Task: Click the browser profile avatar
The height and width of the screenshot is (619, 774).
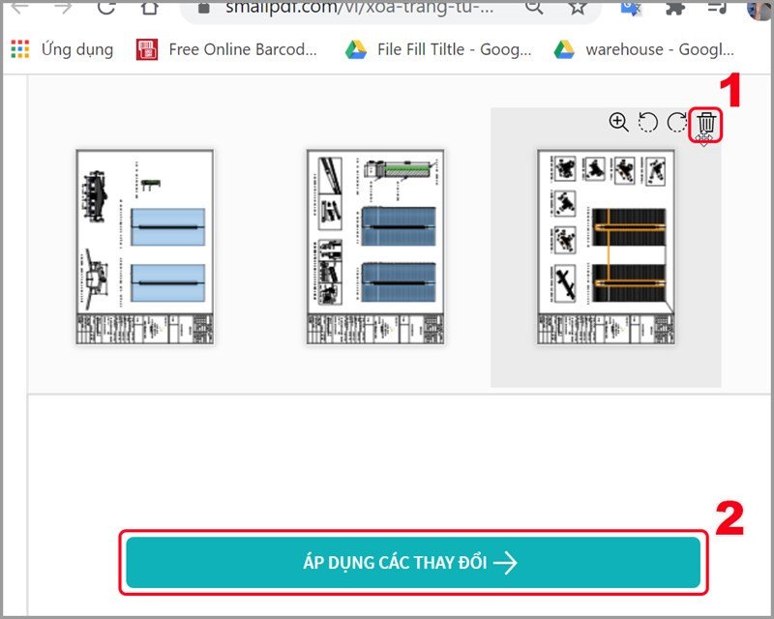Action: [x=759, y=10]
